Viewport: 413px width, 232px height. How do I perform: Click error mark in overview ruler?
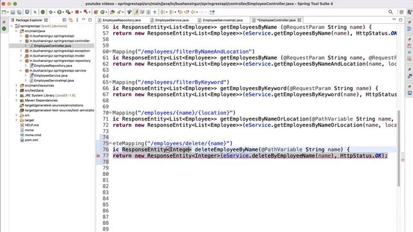[403, 160]
